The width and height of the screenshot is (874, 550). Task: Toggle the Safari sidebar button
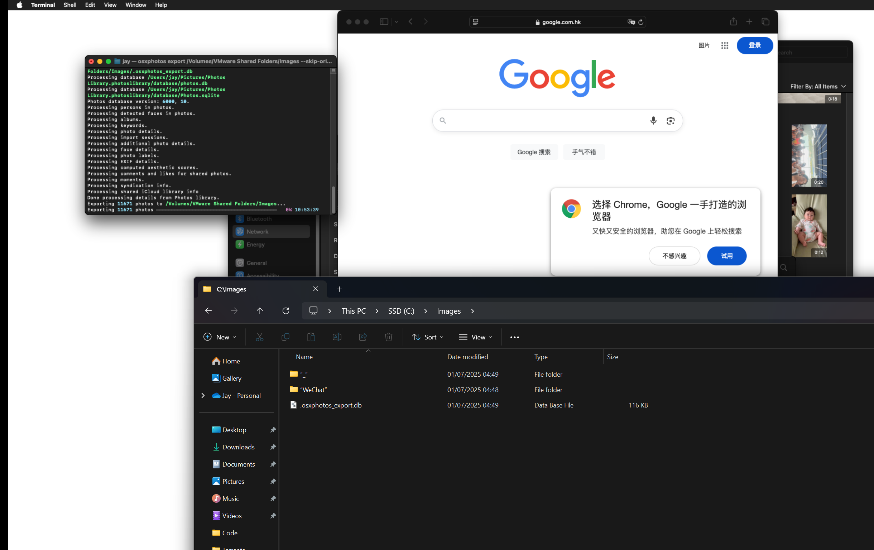(384, 22)
